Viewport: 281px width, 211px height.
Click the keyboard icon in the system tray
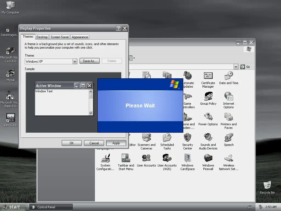(250, 207)
